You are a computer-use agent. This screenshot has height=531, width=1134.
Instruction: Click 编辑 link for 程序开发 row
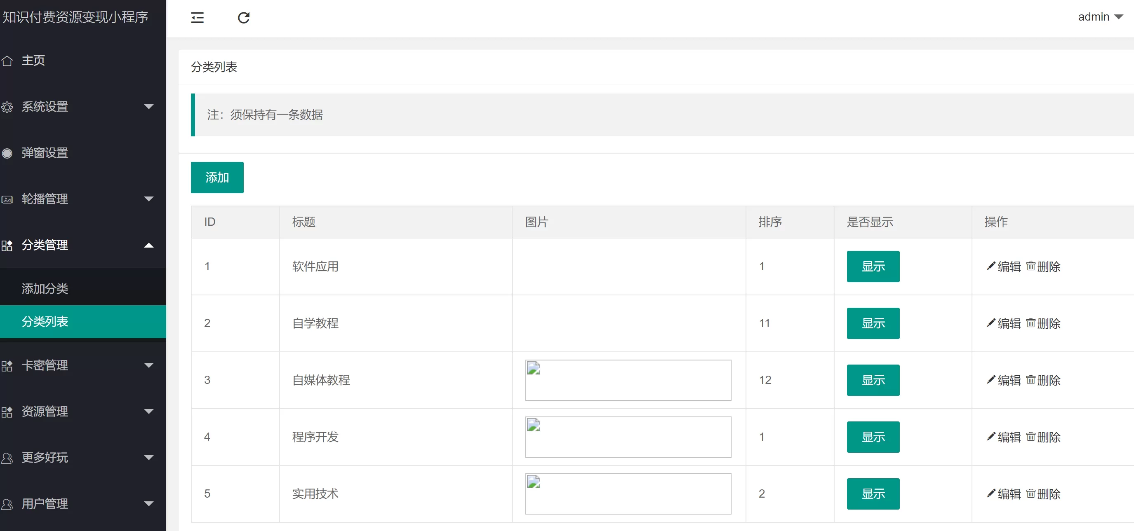pyautogui.click(x=1009, y=437)
